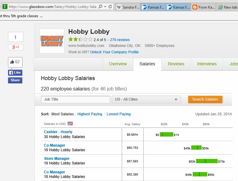The width and height of the screenshot is (238, 181).
Task: Open Unlock Your Company Profile link
Action: (115, 52)
